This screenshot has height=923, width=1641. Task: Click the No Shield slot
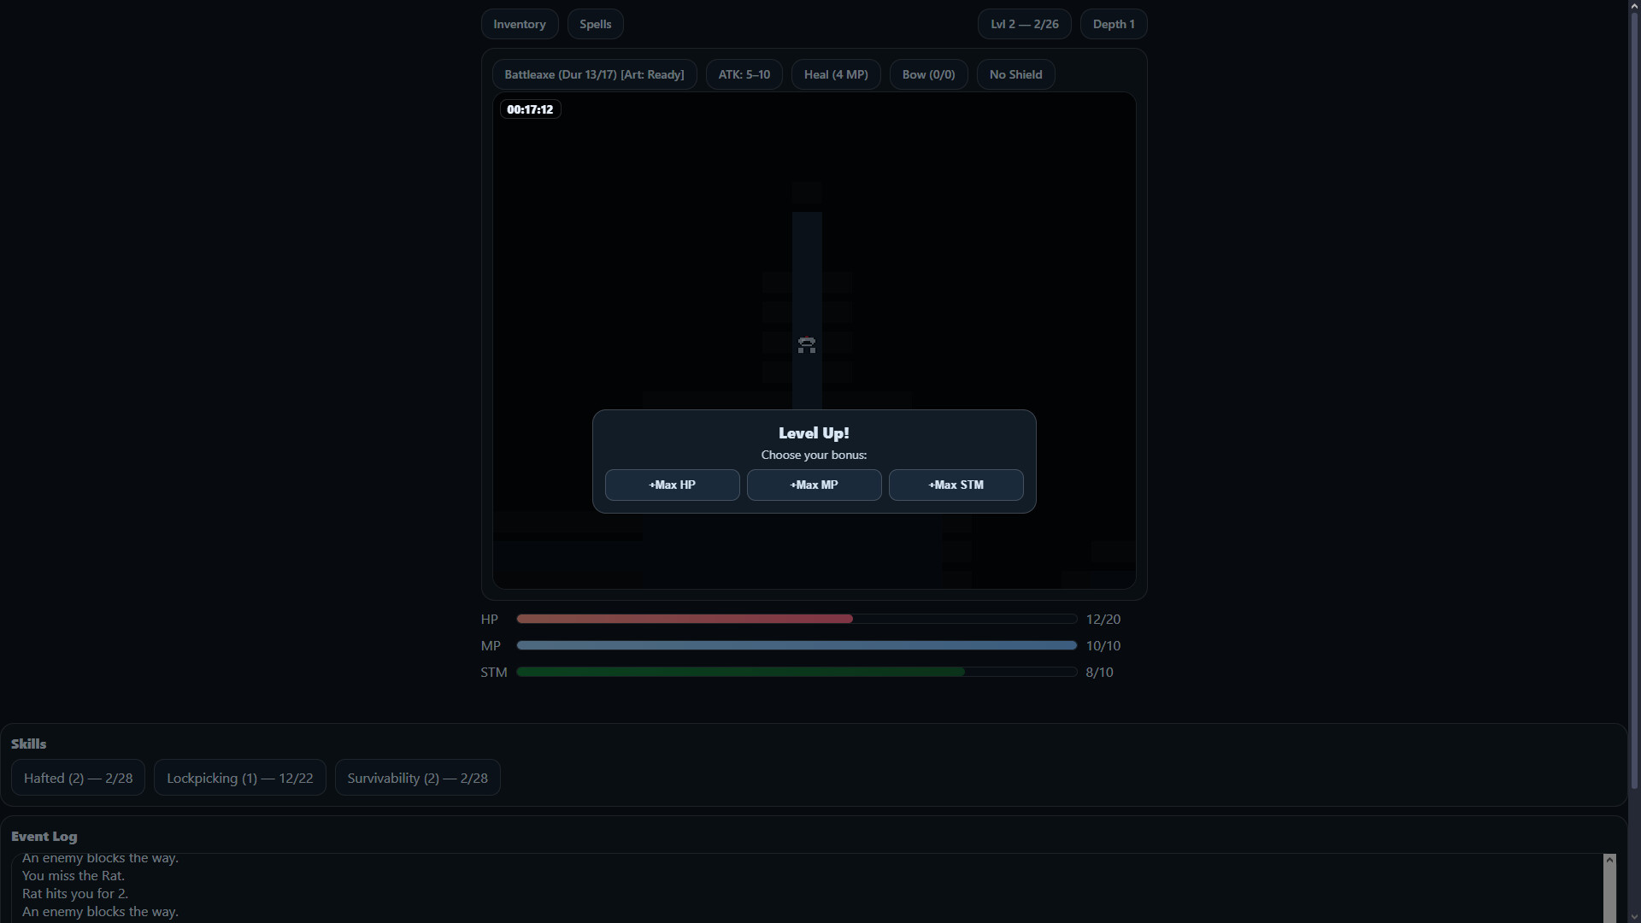[1015, 74]
